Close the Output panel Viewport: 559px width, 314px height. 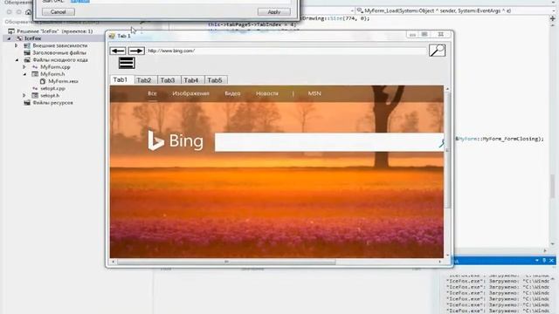point(551,261)
